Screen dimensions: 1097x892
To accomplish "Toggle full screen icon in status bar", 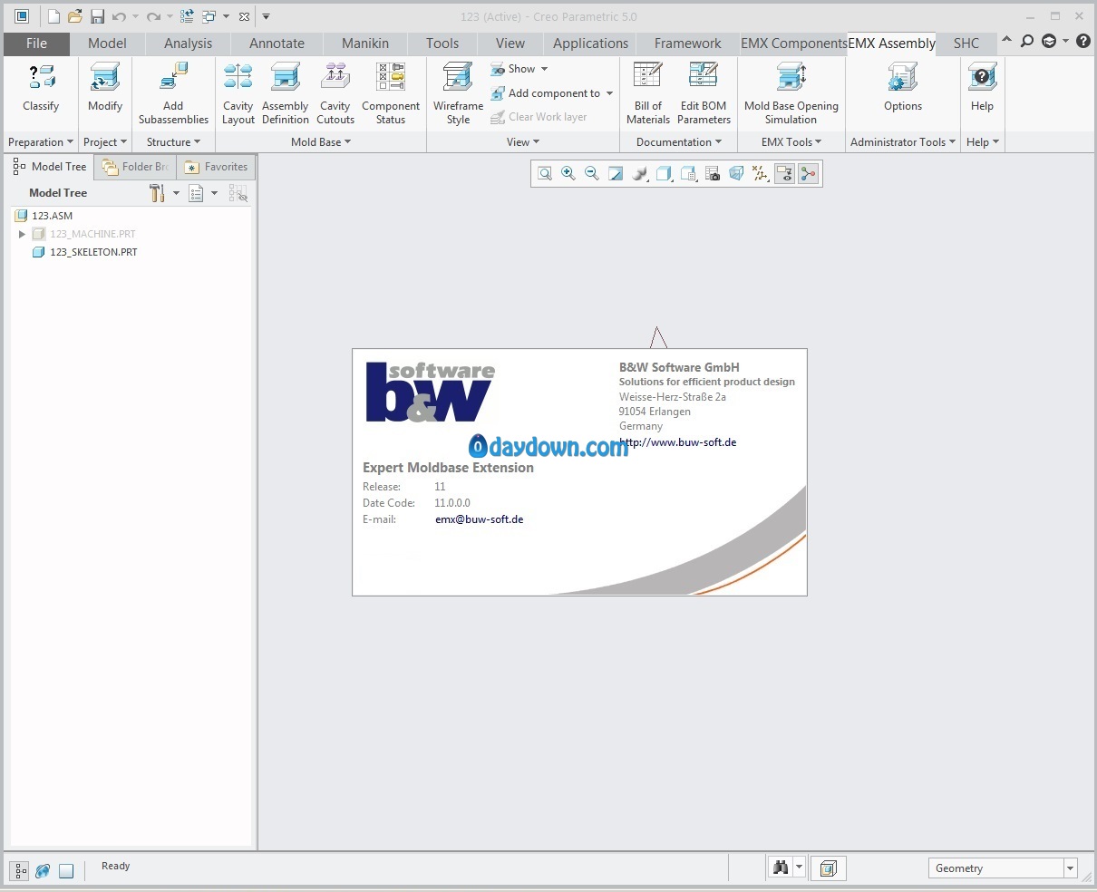I will tap(66, 870).
